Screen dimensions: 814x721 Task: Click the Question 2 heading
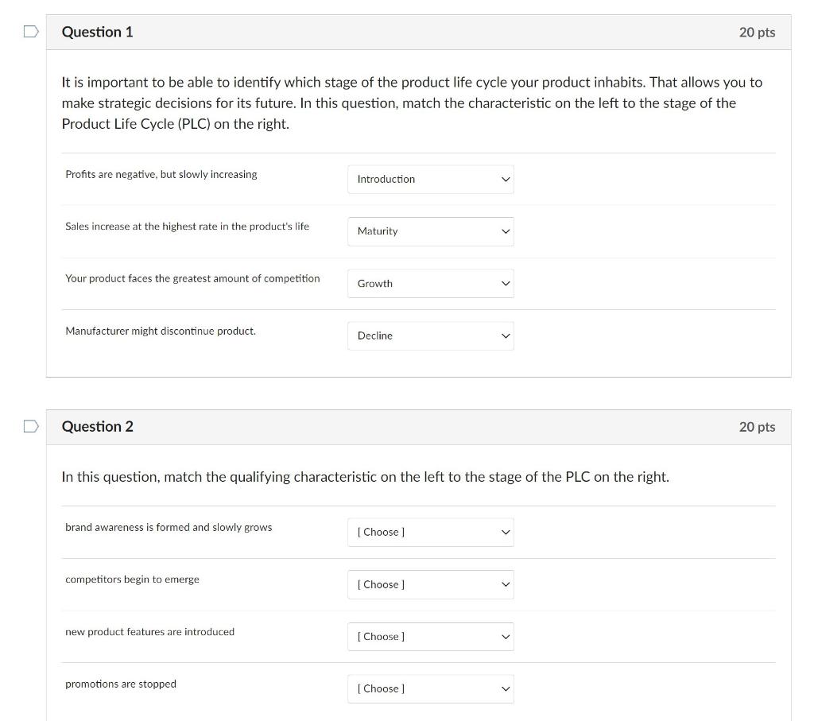[x=97, y=427]
